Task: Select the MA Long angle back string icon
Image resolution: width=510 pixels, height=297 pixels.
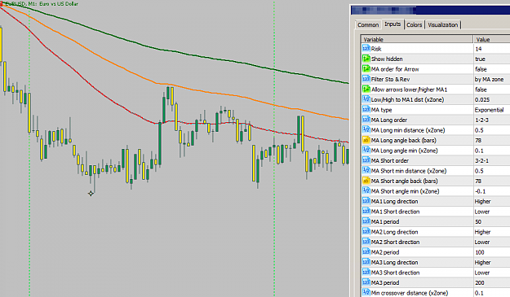Action: coord(366,140)
